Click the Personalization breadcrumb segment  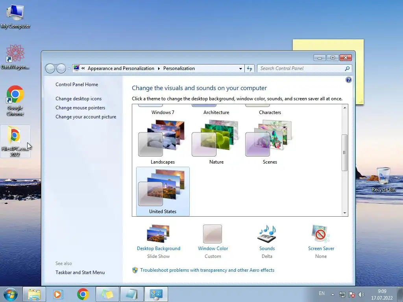(179, 68)
